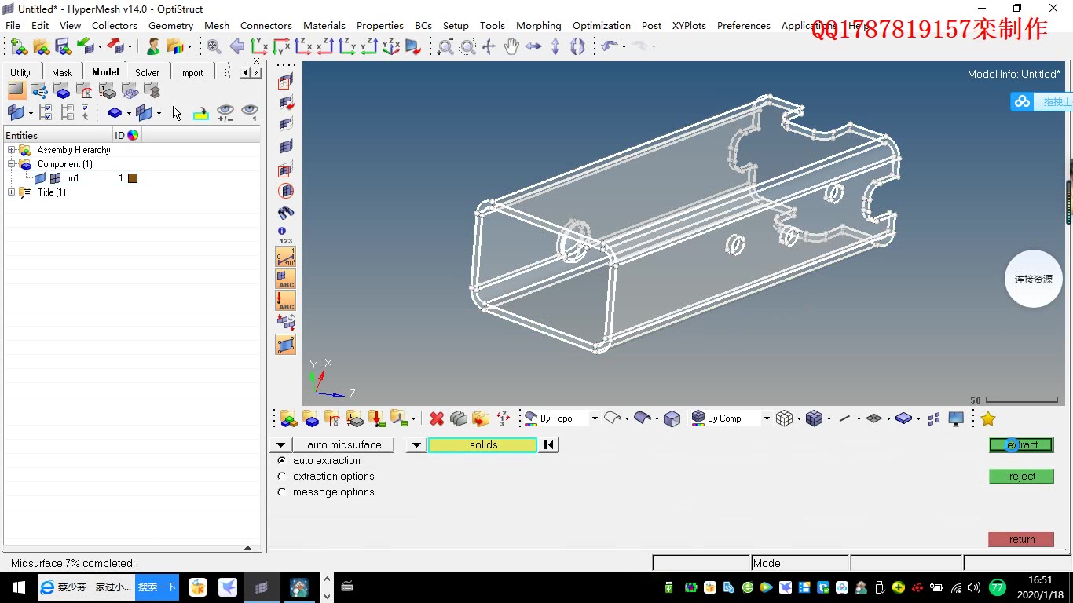Click the yellow solids entity selector field
The height and width of the screenshot is (603, 1073).
point(482,444)
